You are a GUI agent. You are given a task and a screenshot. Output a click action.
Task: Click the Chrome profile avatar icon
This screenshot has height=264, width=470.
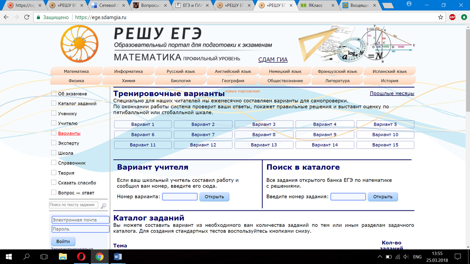409,4
